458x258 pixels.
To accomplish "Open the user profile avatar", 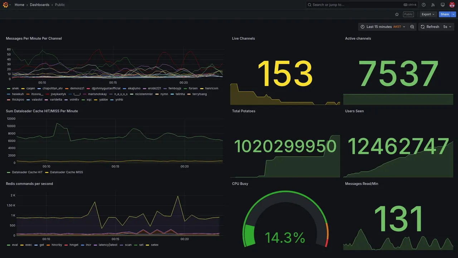I will [452, 5].
